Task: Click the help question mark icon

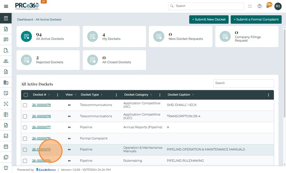Action: pos(260,6)
